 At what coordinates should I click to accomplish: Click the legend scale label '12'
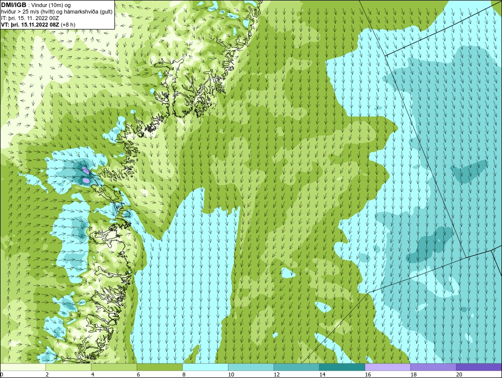tap(277, 374)
